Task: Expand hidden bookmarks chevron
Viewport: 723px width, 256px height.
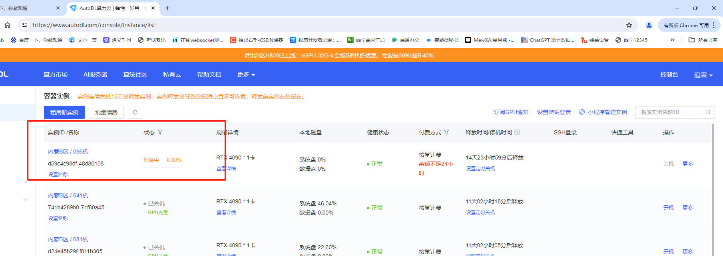Action: tap(673, 40)
